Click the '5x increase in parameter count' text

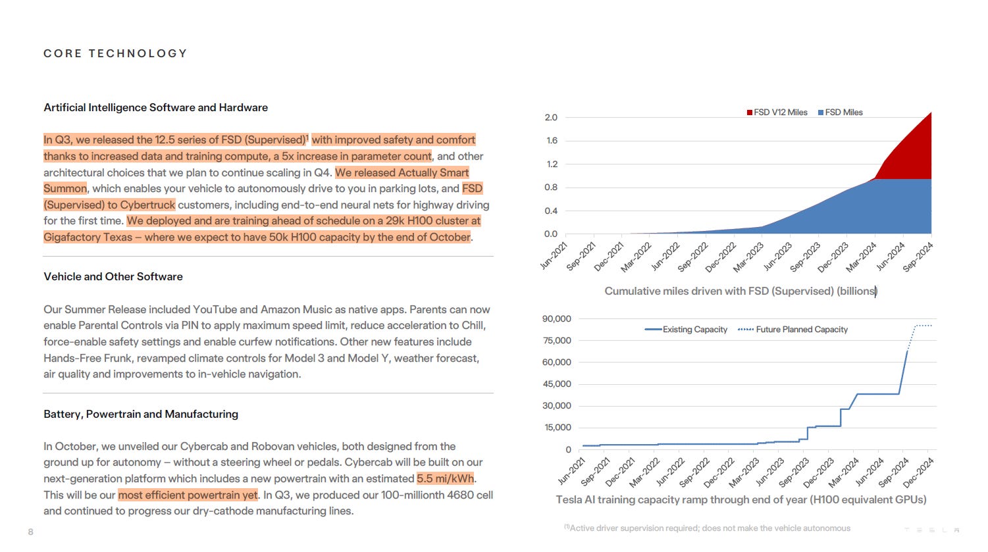[357, 156]
